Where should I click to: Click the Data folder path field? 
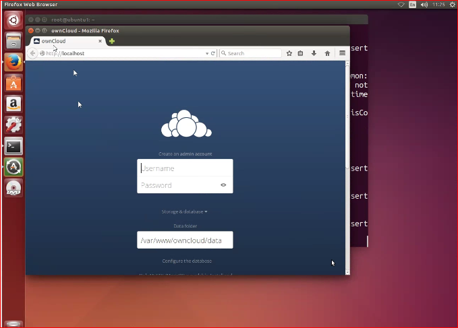click(185, 240)
